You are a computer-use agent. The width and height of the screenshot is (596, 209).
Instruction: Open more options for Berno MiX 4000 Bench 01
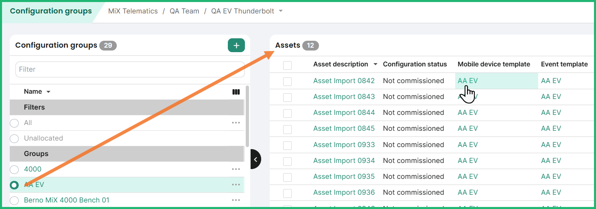point(236,200)
